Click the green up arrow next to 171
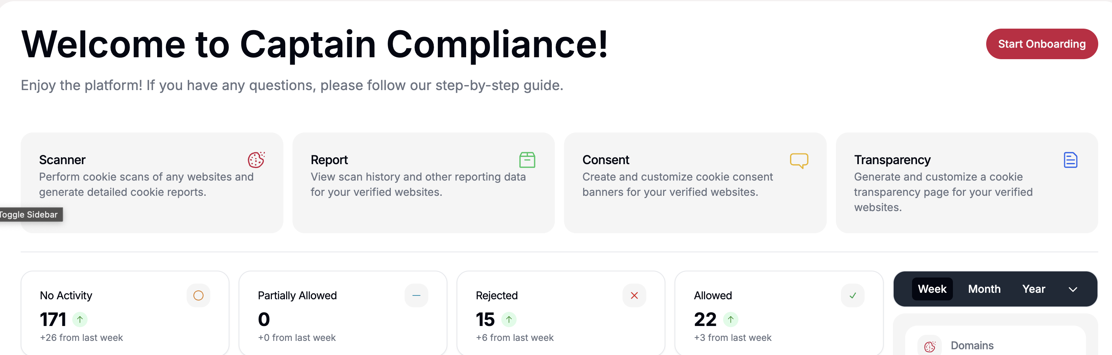The height and width of the screenshot is (355, 1112). (80, 319)
